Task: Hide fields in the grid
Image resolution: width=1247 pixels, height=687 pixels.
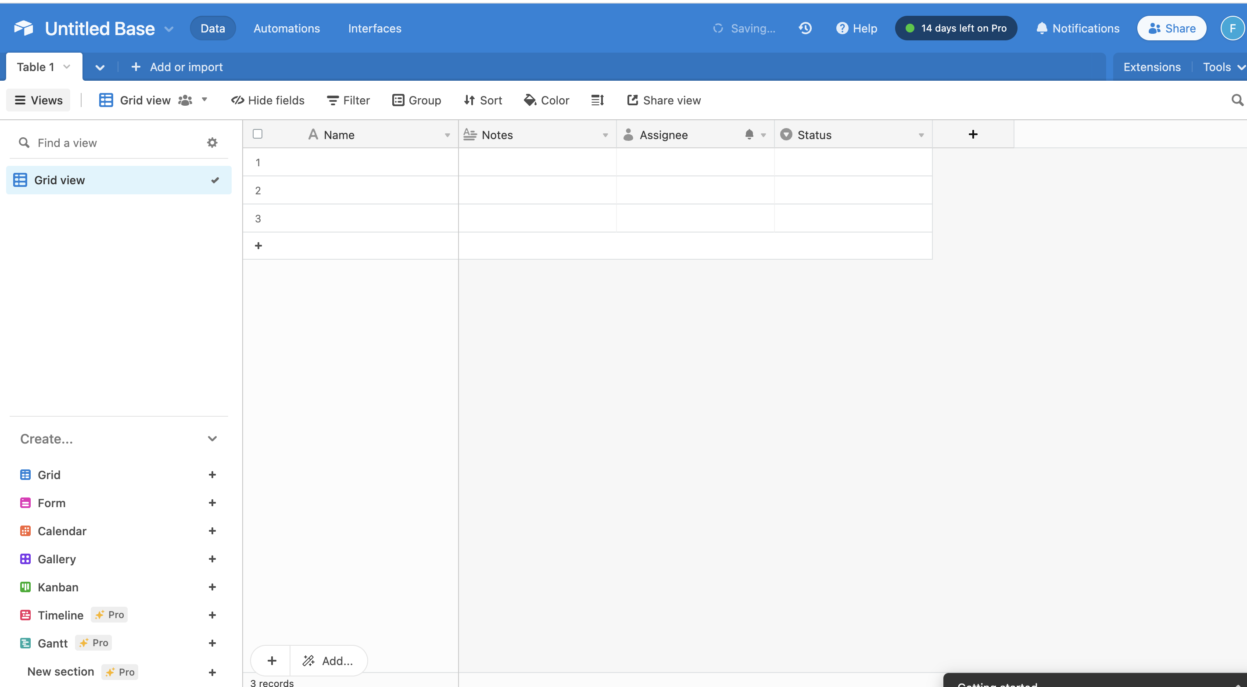Action: (268, 100)
